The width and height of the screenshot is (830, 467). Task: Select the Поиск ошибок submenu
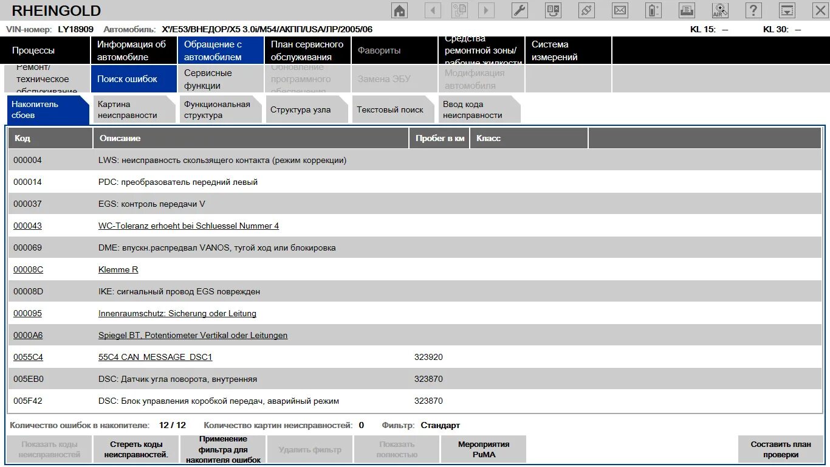(x=134, y=79)
